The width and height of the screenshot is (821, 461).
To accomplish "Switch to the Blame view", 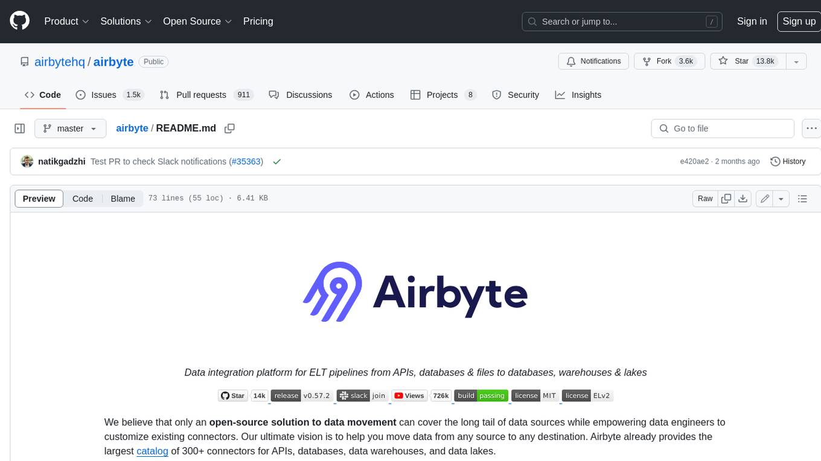I will click(x=123, y=199).
